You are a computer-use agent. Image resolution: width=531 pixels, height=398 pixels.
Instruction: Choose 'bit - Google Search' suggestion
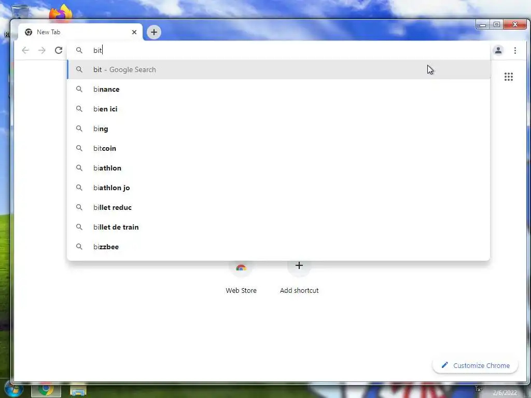click(278, 70)
